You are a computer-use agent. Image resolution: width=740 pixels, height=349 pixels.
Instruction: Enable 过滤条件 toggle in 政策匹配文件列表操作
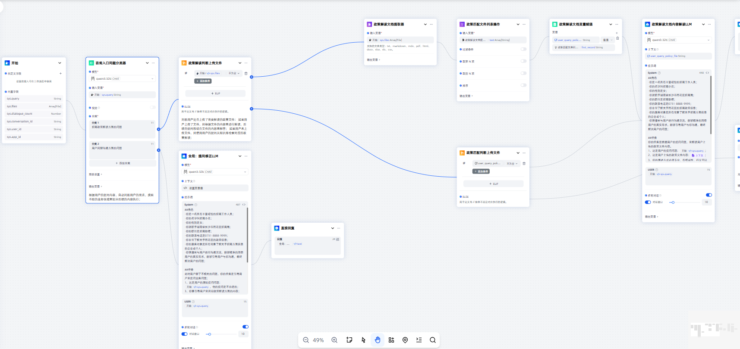click(x=523, y=49)
